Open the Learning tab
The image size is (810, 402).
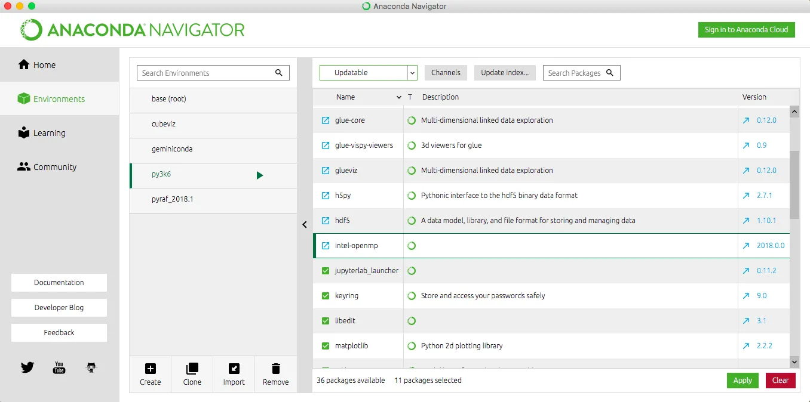point(60,133)
